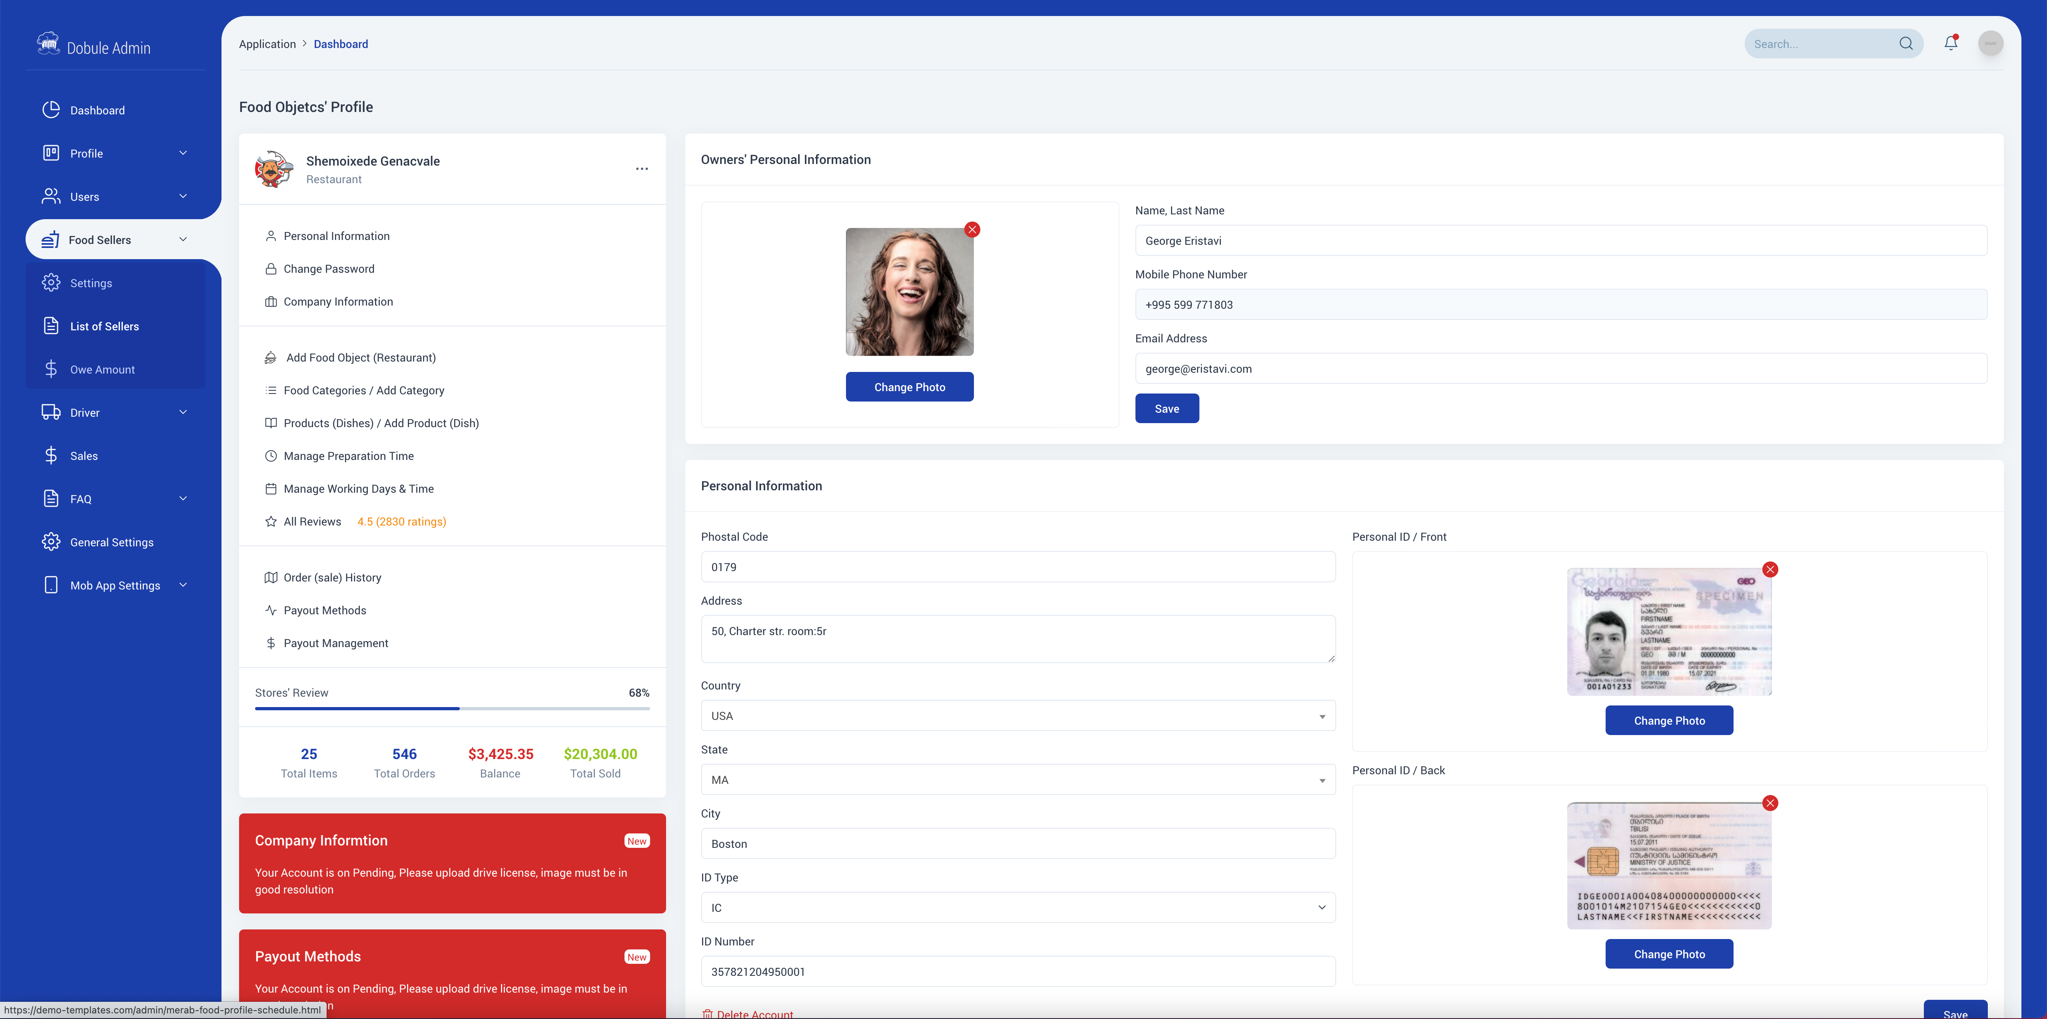
Task: Click the All Reviews star icon
Action: pyautogui.click(x=271, y=521)
